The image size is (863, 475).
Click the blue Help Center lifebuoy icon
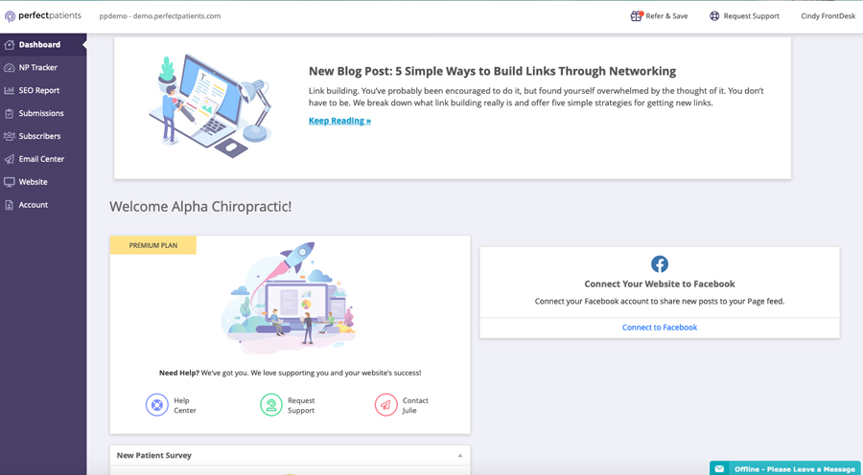pos(157,405)
